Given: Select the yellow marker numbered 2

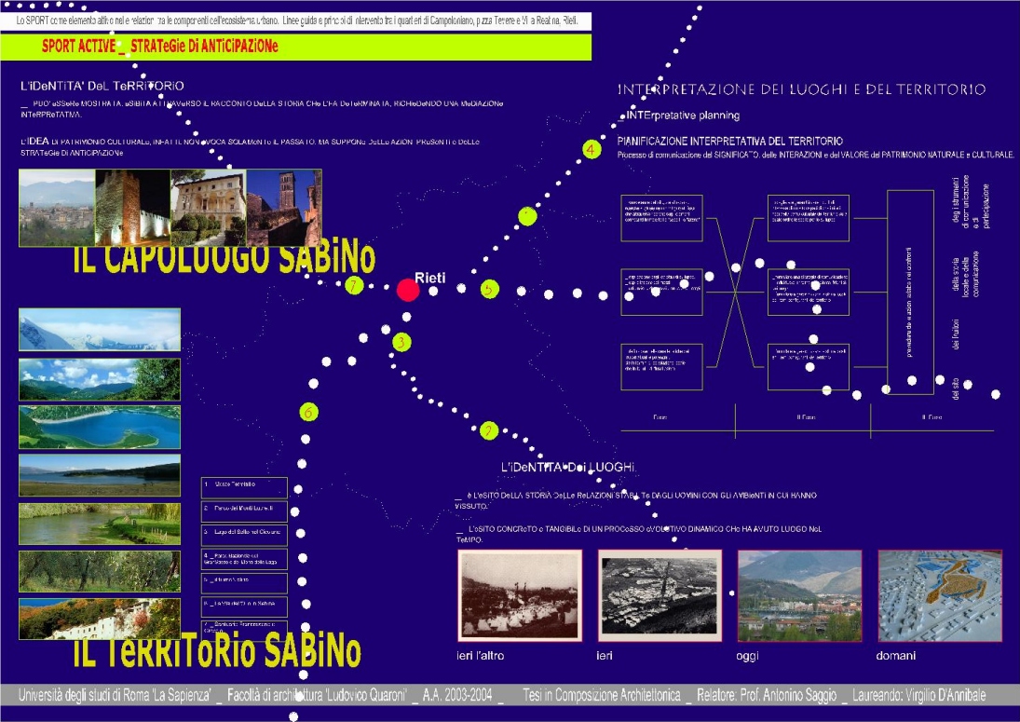Looking at the screenshot, I should point(489,430).
